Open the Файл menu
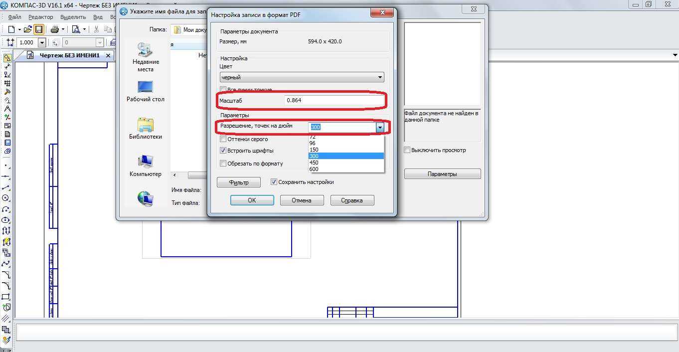 (14, 17)
